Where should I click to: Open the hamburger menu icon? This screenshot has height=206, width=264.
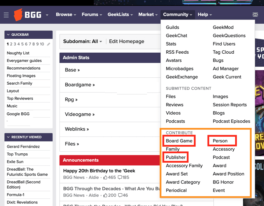coord(6,15)
